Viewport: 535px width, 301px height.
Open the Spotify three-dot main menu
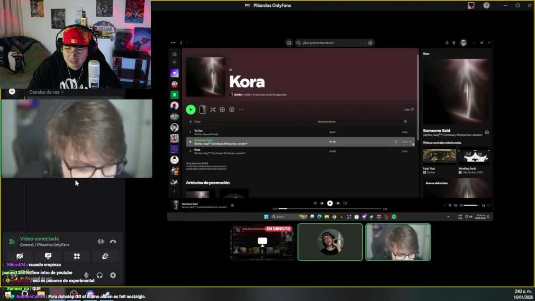click(173, 43)
